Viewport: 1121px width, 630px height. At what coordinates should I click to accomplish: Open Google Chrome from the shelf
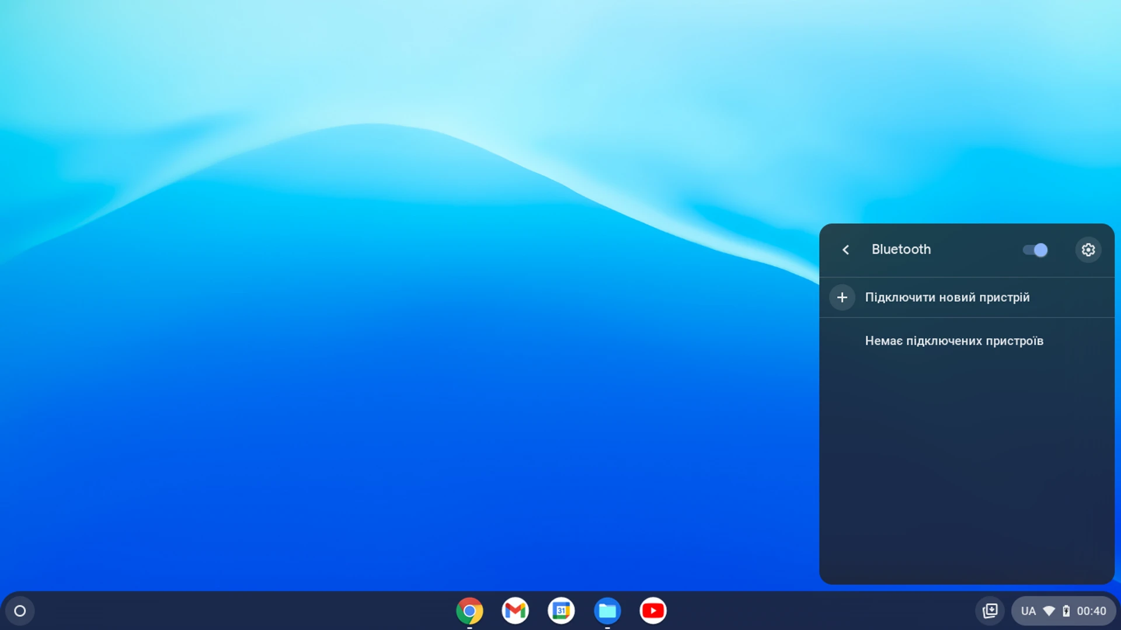click(x=469, y=611)
